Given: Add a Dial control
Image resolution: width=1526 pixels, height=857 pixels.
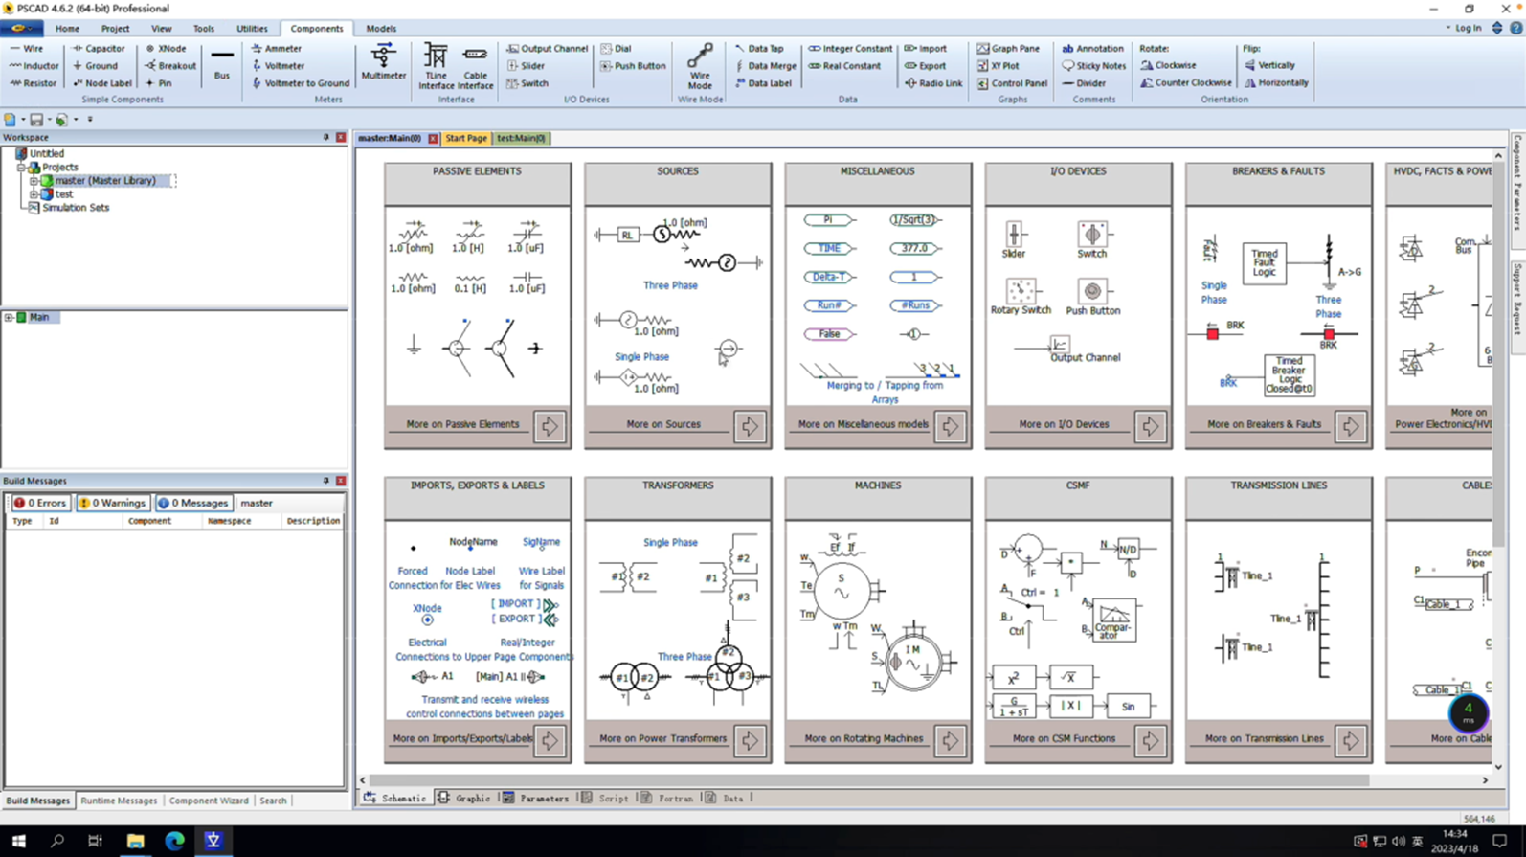Looking at the screenshot, I should pyautogui.click(x=616, y=48).
